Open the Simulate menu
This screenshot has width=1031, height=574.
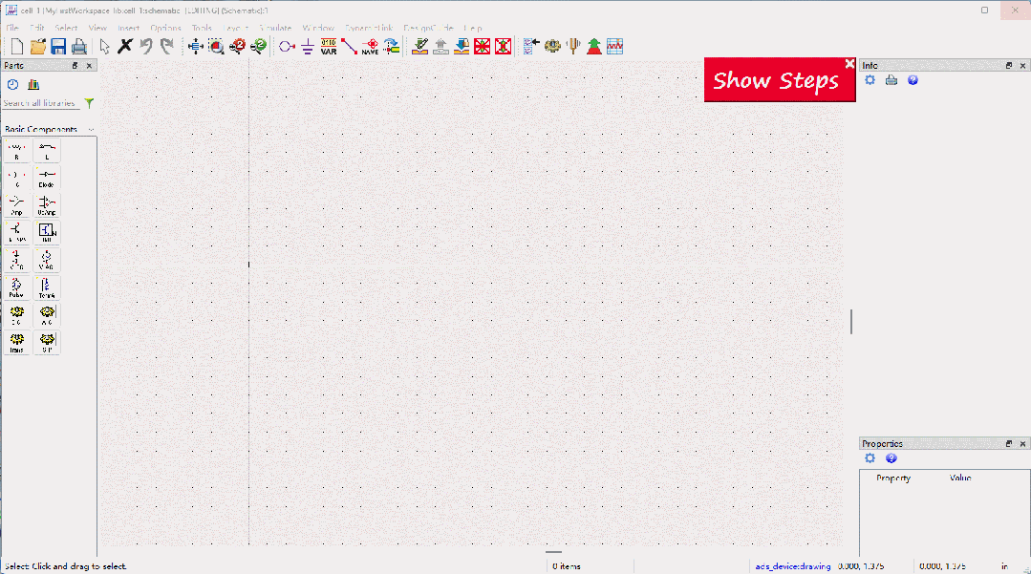(275, 28)
